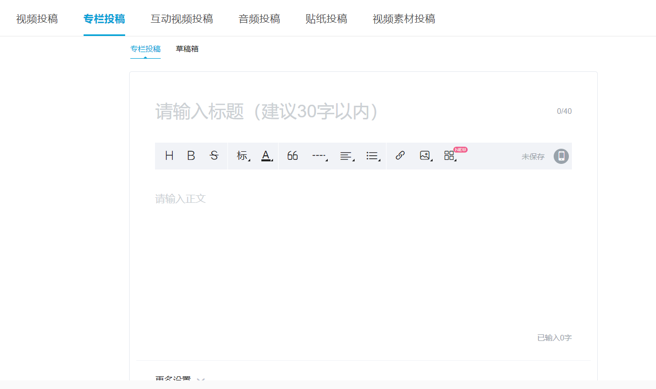Viewport: 656px width, 389px height.
Task: Apply strikethrough formatting
Action: [214, 156]
